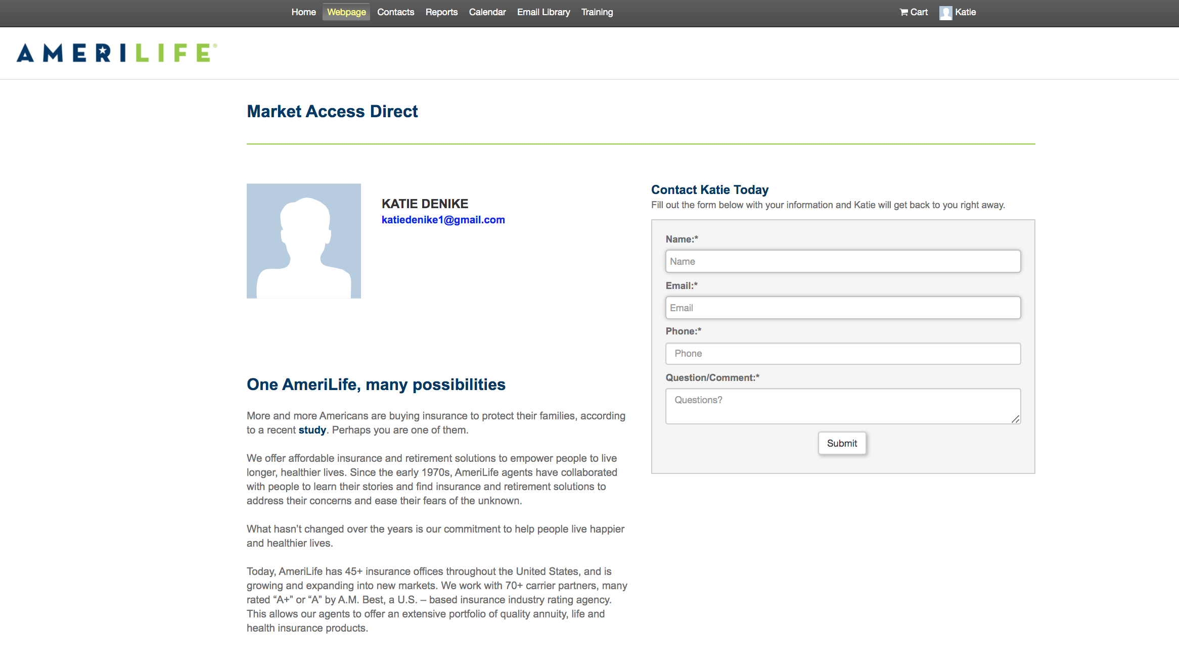Open the Calendar menu item
Image resolution: width=1179 pixels, height=672 pixels.
487,12
